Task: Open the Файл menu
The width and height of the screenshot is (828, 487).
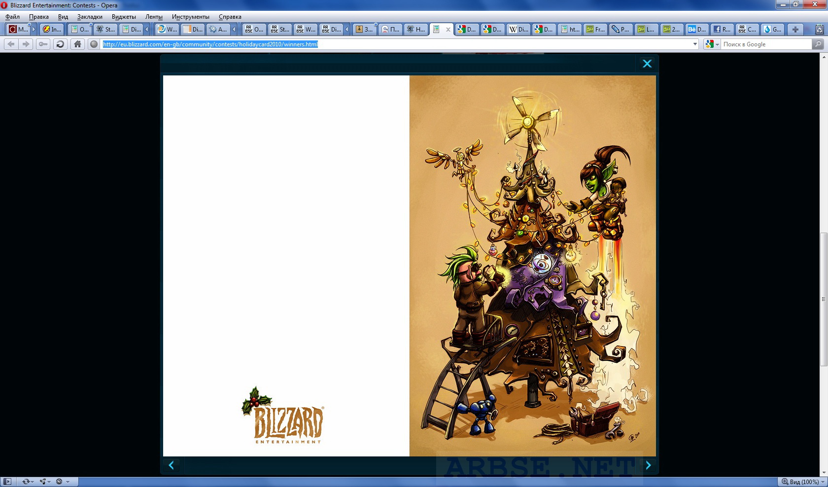Action: 13,17
